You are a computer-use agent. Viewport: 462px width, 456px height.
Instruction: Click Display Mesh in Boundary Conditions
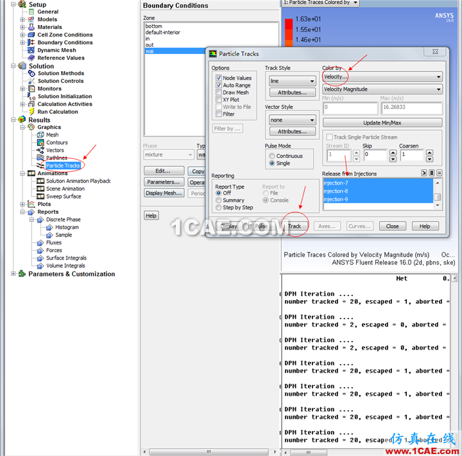(x=164, y=193)
